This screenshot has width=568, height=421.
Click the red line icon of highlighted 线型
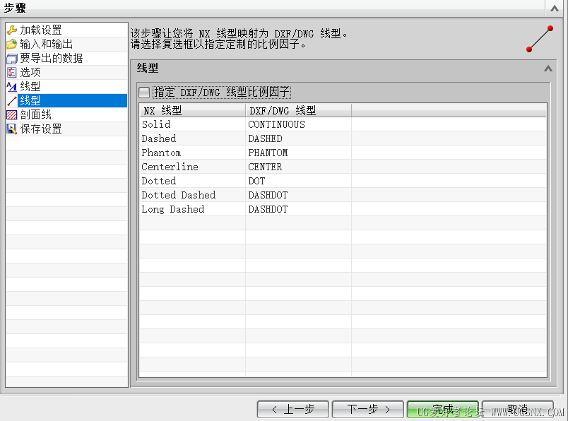point(11,101)
